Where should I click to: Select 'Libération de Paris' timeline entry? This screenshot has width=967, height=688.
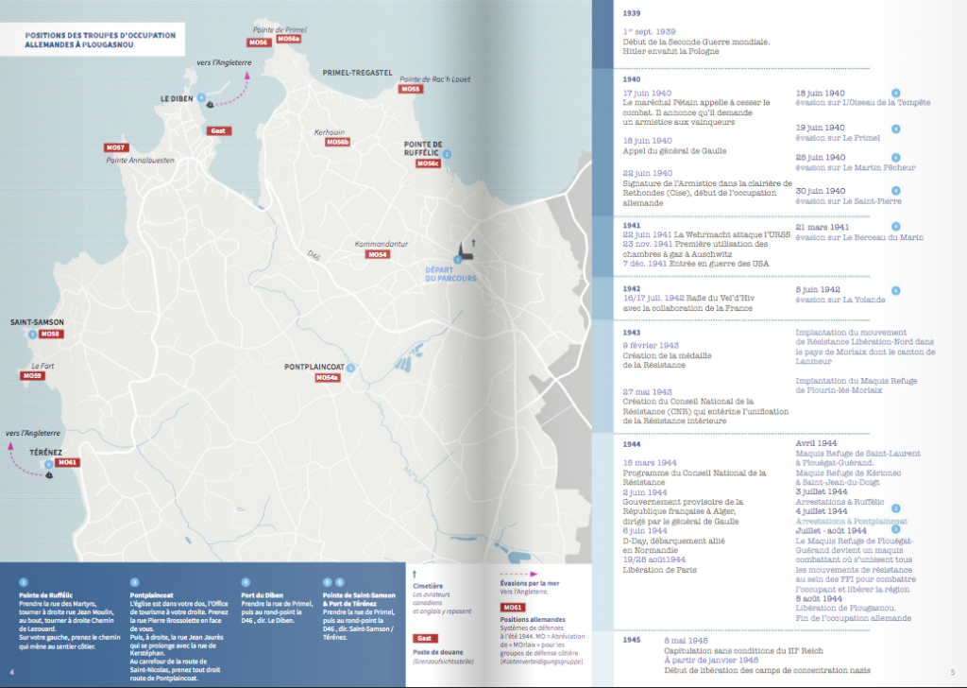click(x=659, y=570)
